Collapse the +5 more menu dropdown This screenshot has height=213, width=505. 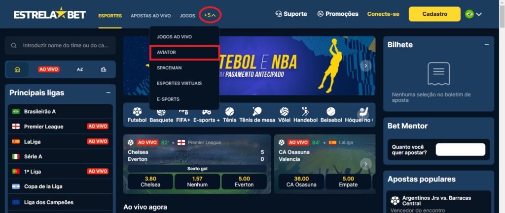click(x=210, y=15)
